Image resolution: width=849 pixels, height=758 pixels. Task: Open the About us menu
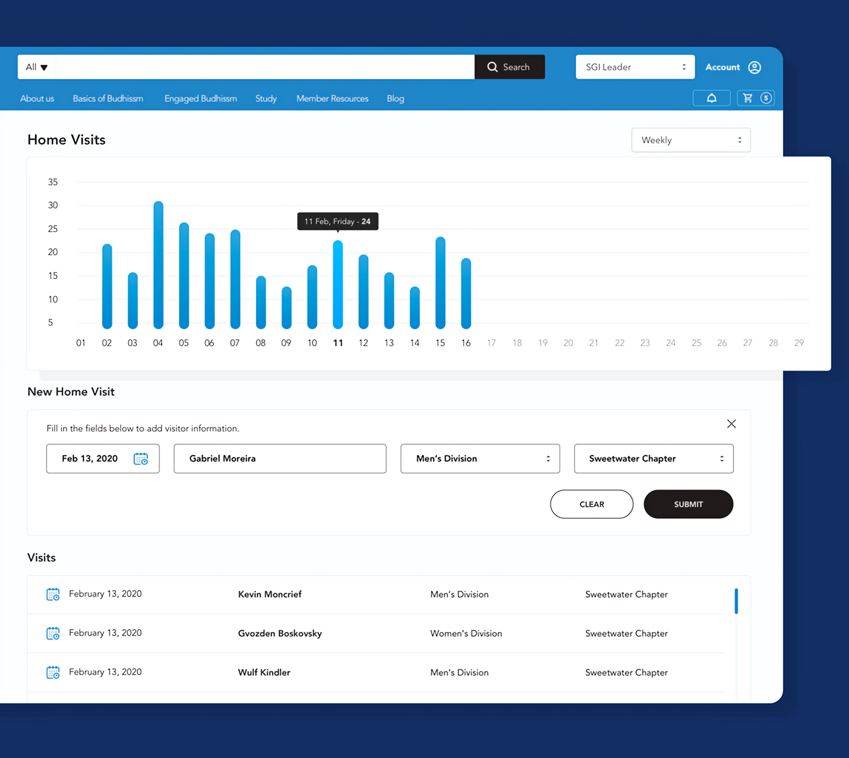pos(37,99)
